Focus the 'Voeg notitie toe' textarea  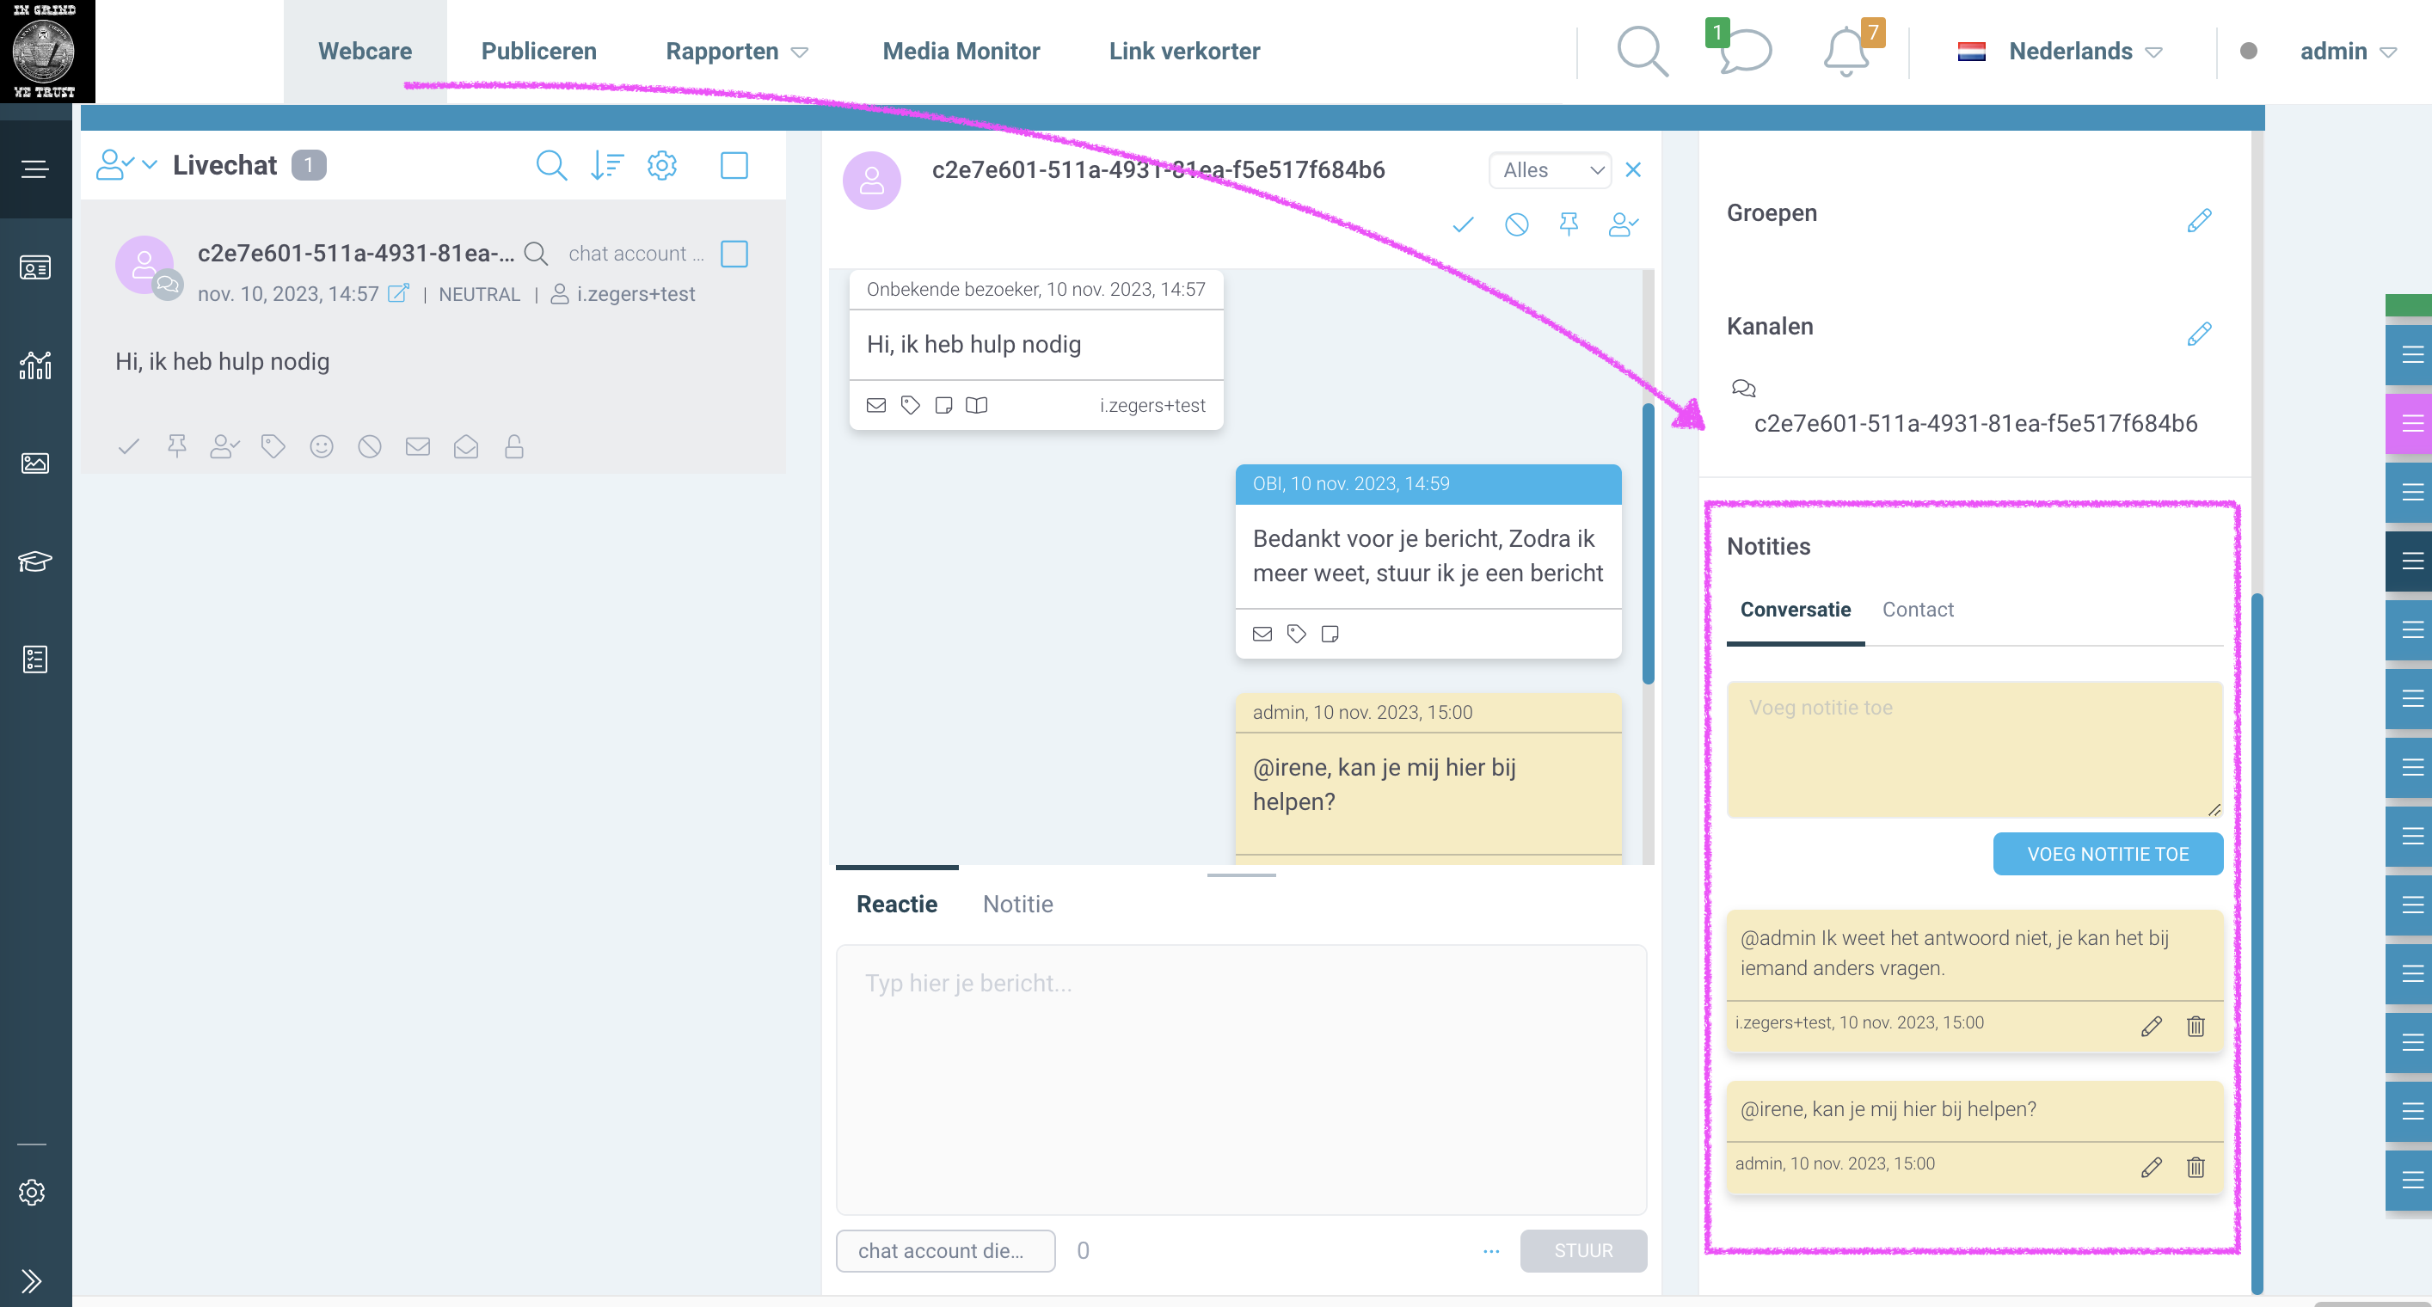(x=1974, y=749)
